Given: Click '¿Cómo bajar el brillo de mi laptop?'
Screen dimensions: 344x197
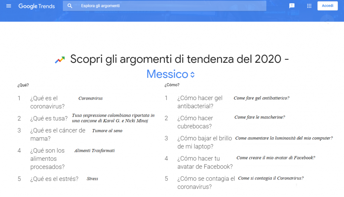Looking at the screenshot, I should pyautogui.click(x=205, y=142).
